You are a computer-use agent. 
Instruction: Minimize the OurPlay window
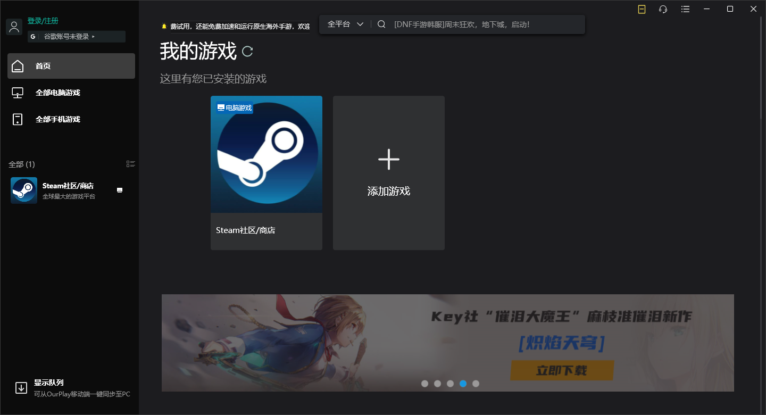707,9
